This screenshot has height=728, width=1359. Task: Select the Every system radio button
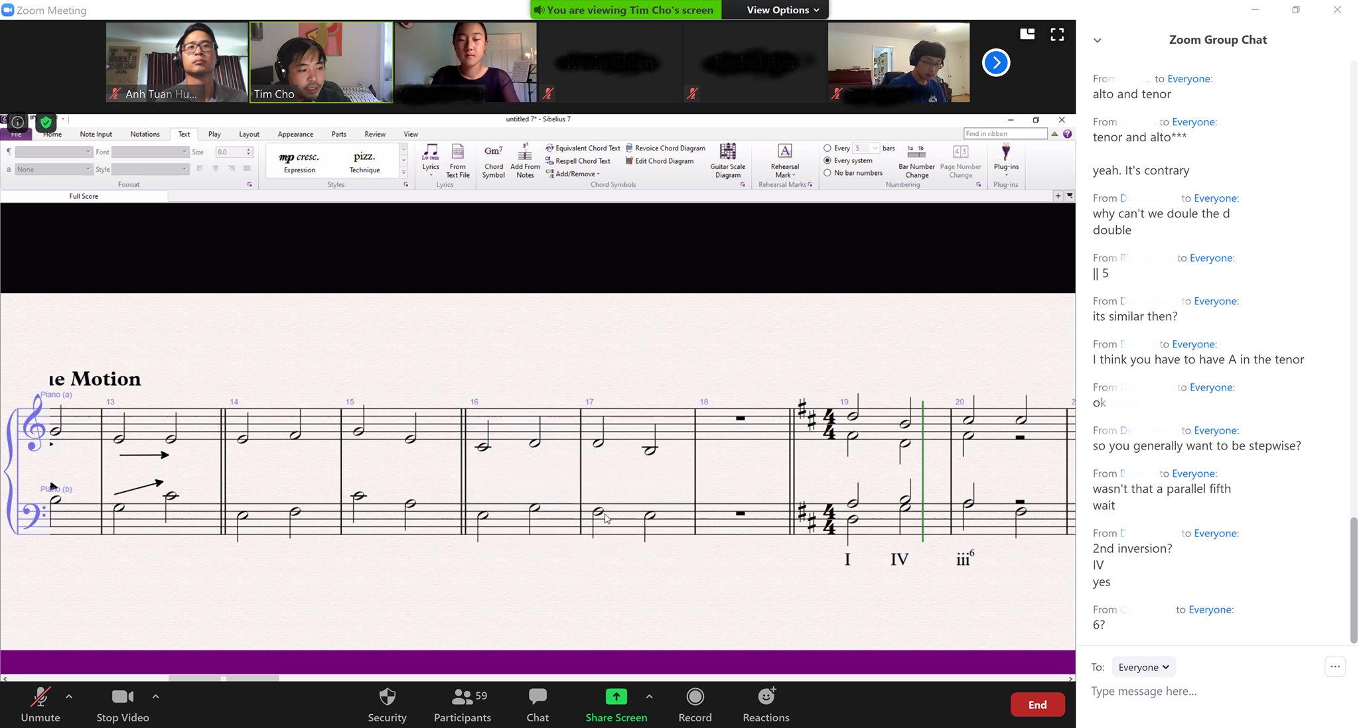(827, 160)
